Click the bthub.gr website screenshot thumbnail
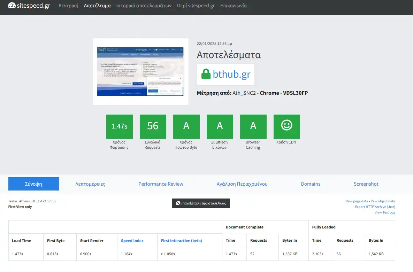This screenshot has height=272, width=413. pyautogui.click(x=140, y=71)
